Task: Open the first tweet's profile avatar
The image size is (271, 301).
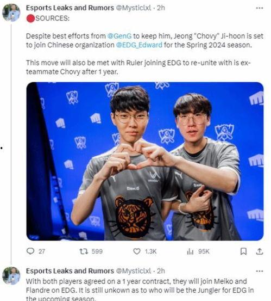Action: pos(11,13)
